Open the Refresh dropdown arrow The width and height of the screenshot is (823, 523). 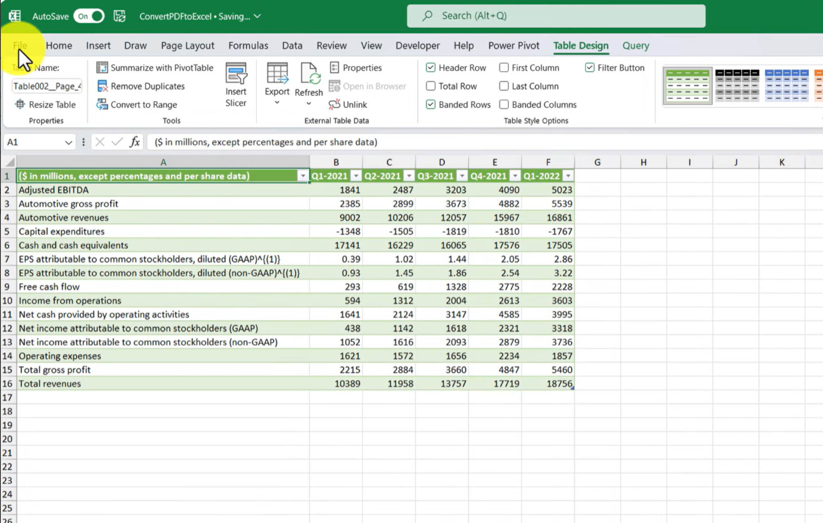click(x=309, y=104)
